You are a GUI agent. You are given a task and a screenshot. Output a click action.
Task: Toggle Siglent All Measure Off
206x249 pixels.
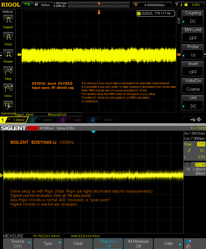click(x=138, y=244)
